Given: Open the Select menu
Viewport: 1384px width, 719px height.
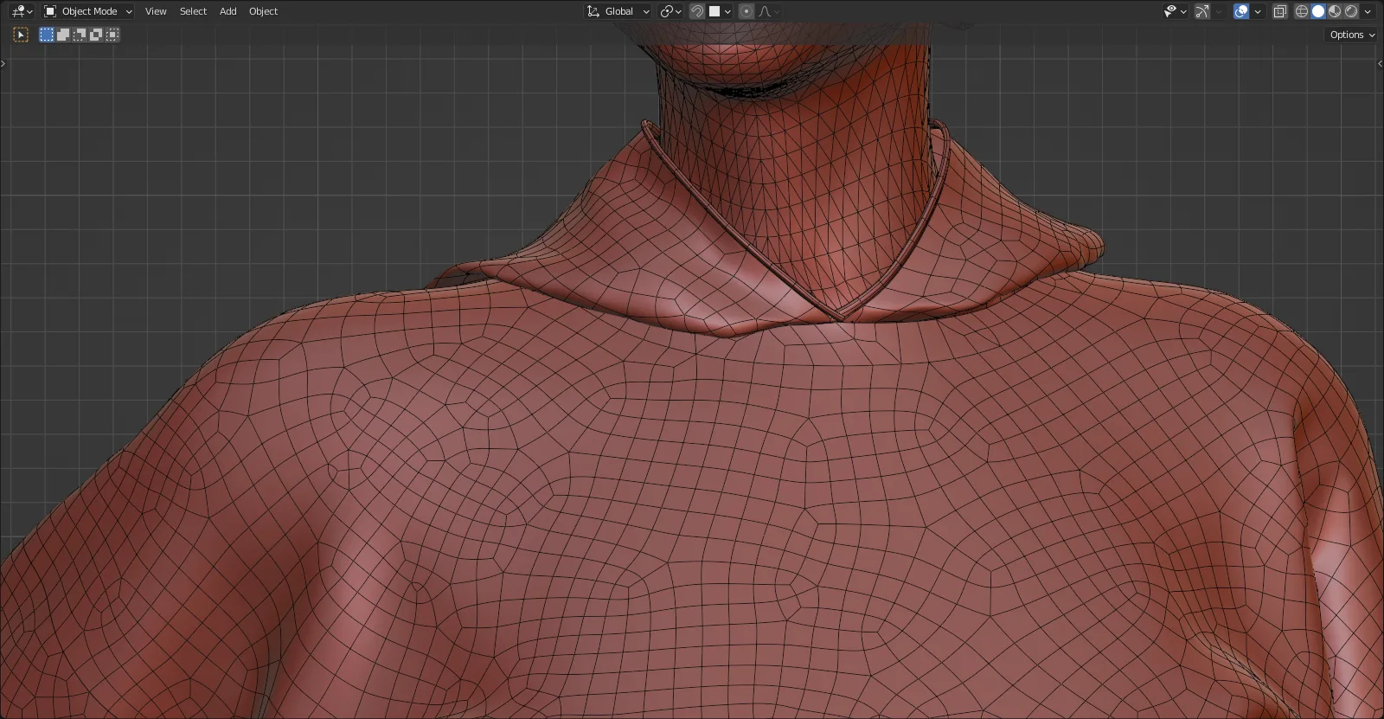Looking at the screenshot, I should [193, 11].
